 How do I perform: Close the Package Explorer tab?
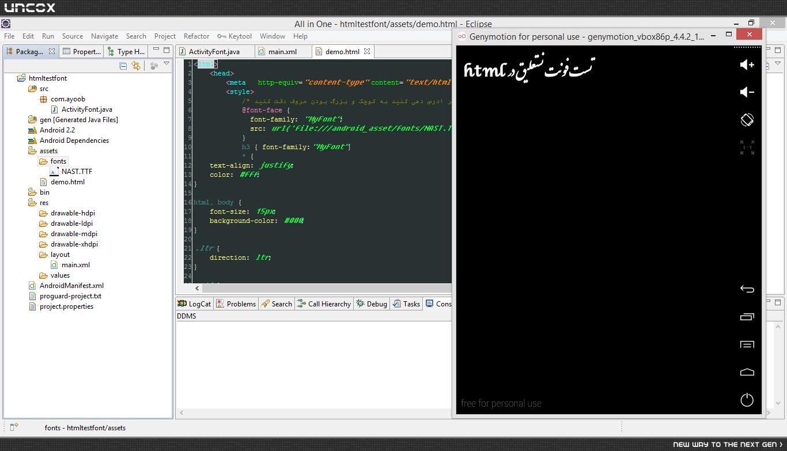coord(52,51)
